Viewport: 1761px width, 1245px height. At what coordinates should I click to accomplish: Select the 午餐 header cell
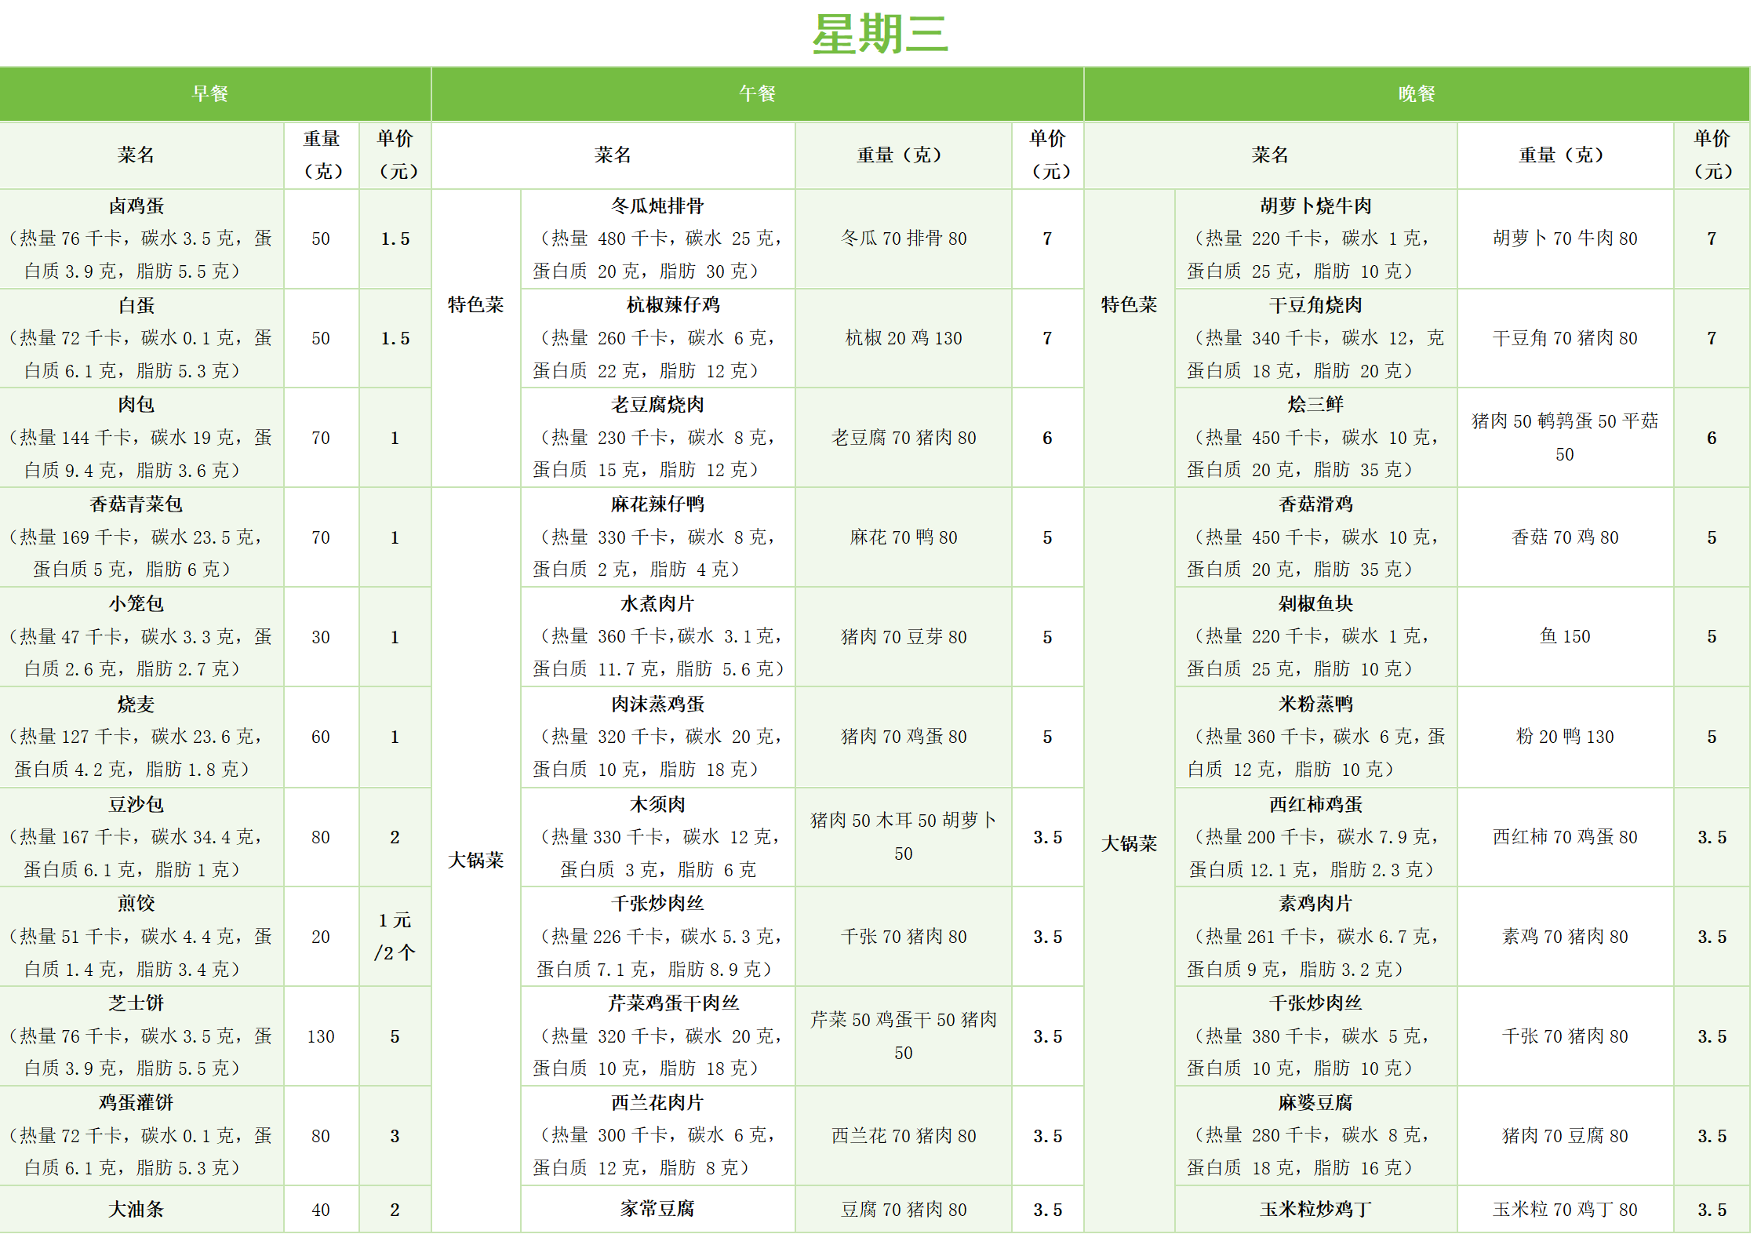(x=757, y=94)
